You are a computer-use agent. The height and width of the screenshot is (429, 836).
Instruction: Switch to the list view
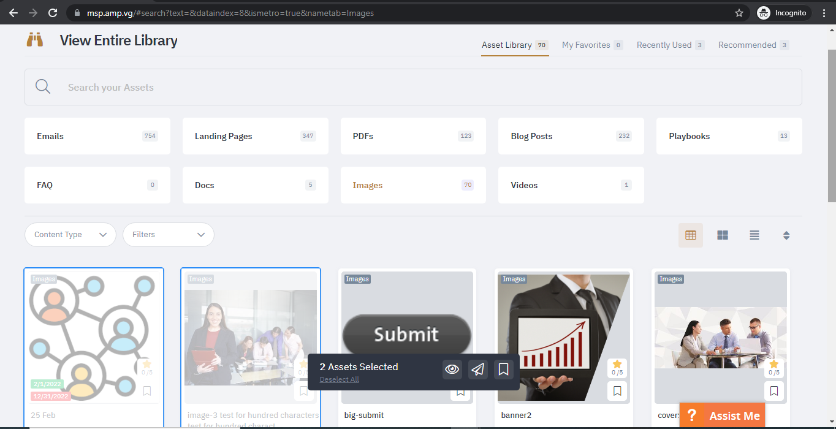coord(754,235)
